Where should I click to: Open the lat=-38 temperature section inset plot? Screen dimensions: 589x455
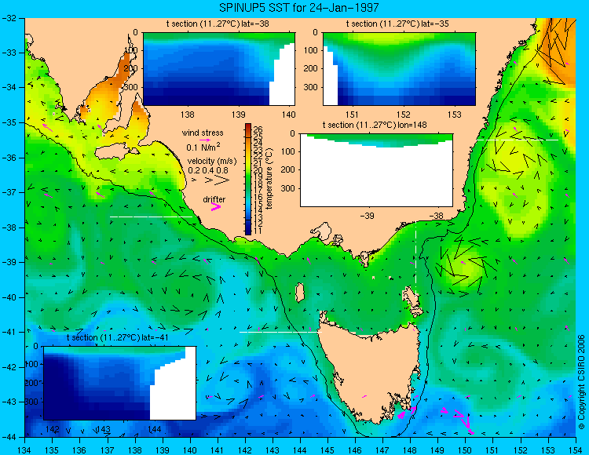(219, 69)
